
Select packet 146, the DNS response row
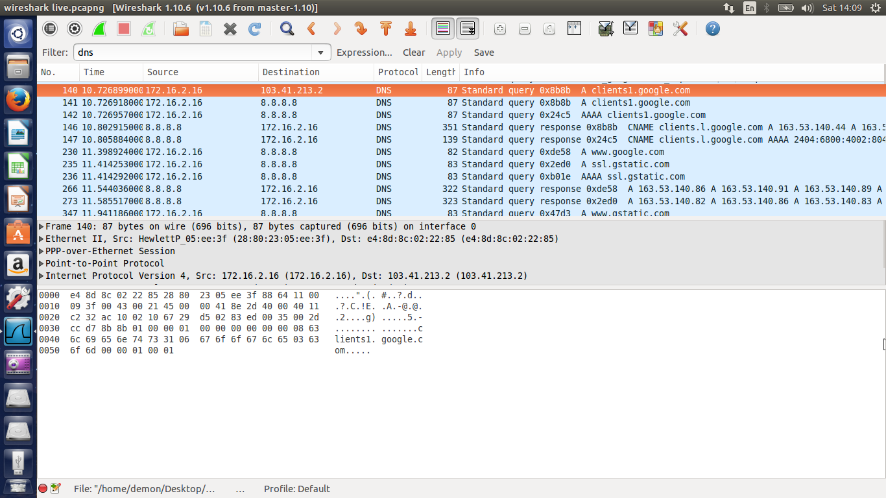259,127
